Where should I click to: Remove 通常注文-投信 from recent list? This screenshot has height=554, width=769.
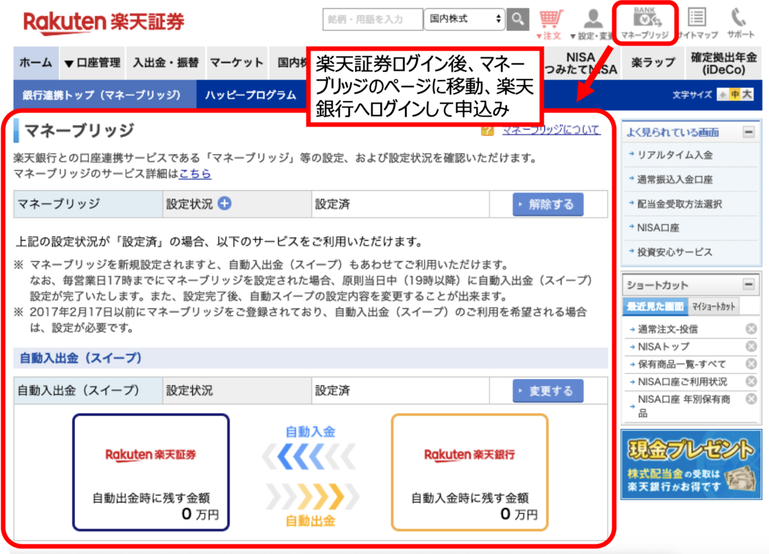click(x=751, y=329)
